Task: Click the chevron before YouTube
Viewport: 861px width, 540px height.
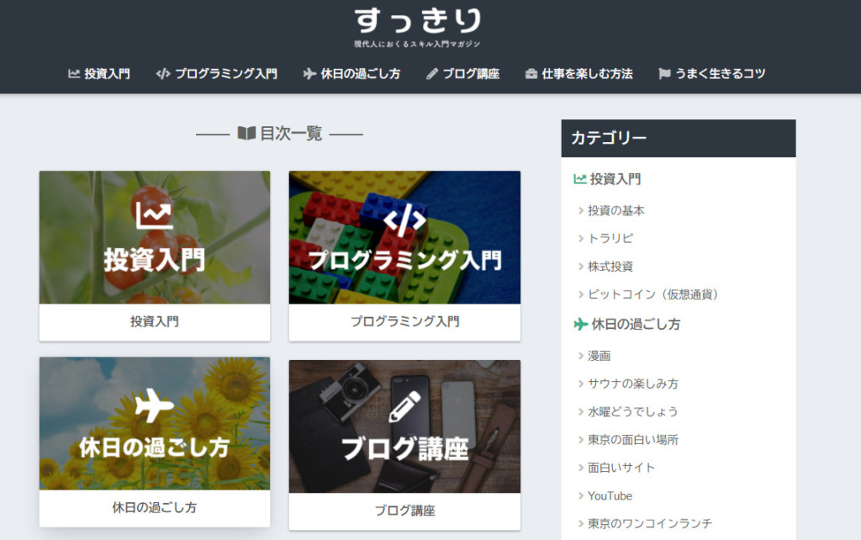Action: (580, 495)
